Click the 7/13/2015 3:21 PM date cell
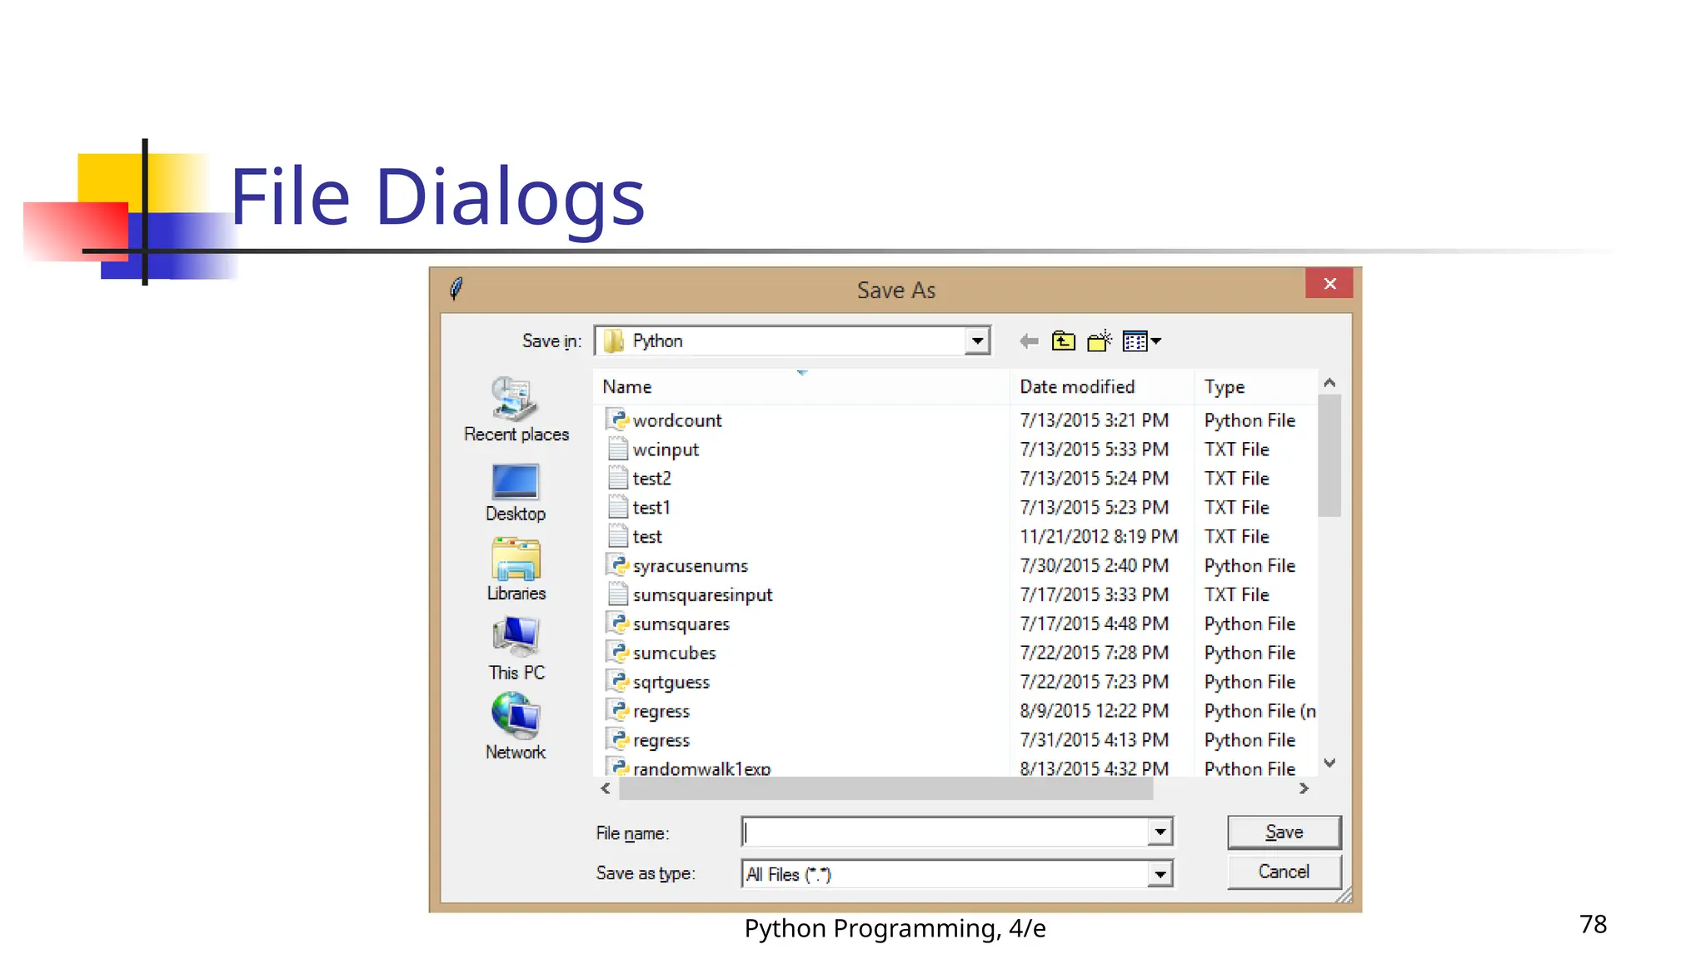This screenshot has width=1706, height=959. pos(1095,420)
